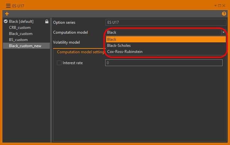Collapse the Computation model dropdown arrow

point(223,32)
